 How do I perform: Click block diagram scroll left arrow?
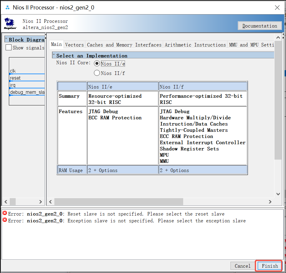6,202
